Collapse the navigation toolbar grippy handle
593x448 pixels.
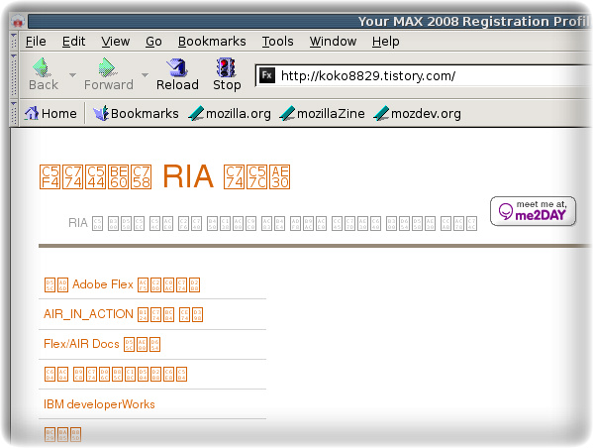point(14,75)
